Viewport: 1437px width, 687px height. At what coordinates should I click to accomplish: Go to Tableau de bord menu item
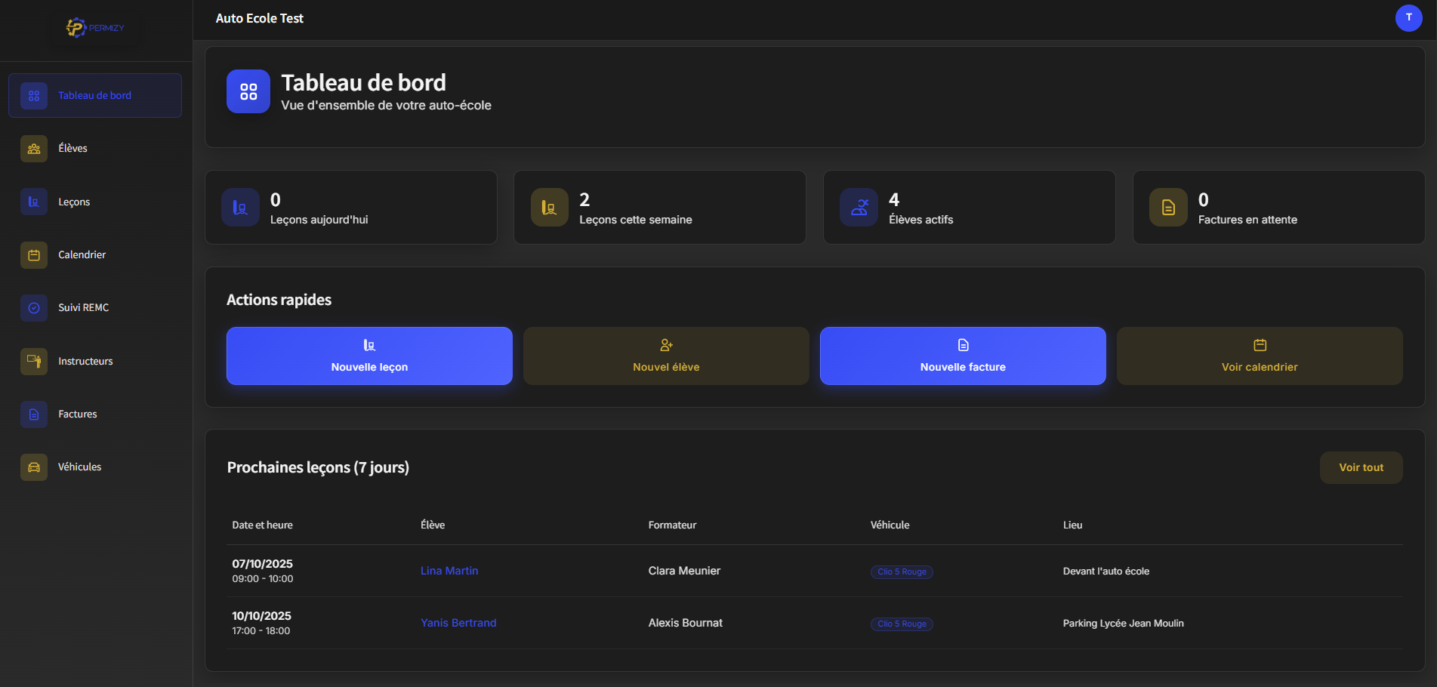pos(95,96)
